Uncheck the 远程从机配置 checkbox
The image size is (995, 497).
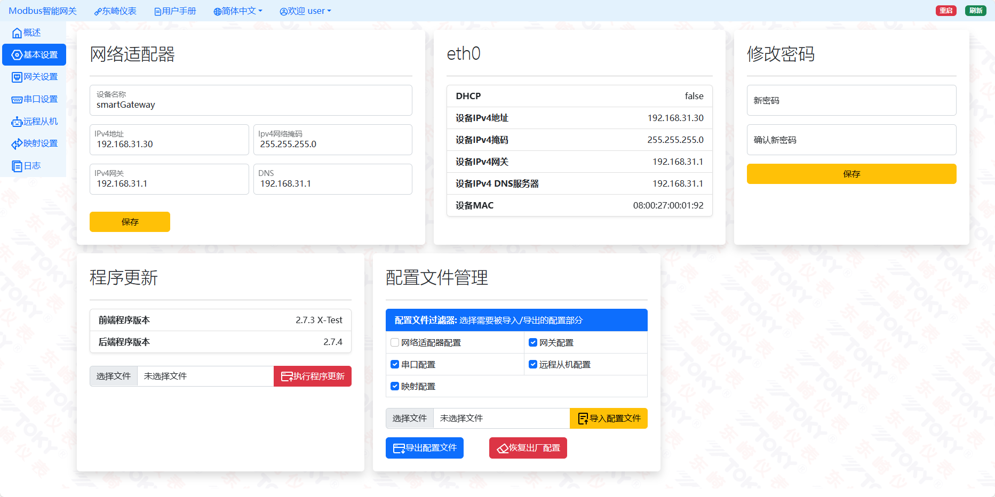(x=533, y=364)
